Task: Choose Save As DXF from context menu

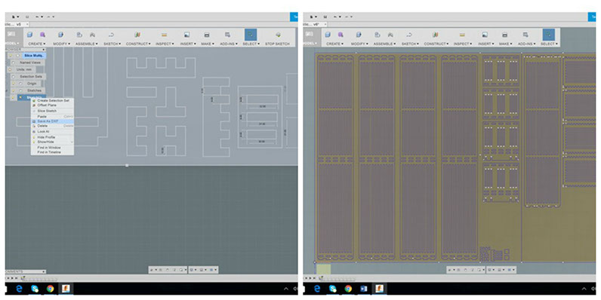Action: click(53, 121)
